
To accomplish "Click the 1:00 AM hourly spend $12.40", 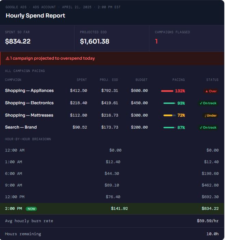I will tap(113, 162).
